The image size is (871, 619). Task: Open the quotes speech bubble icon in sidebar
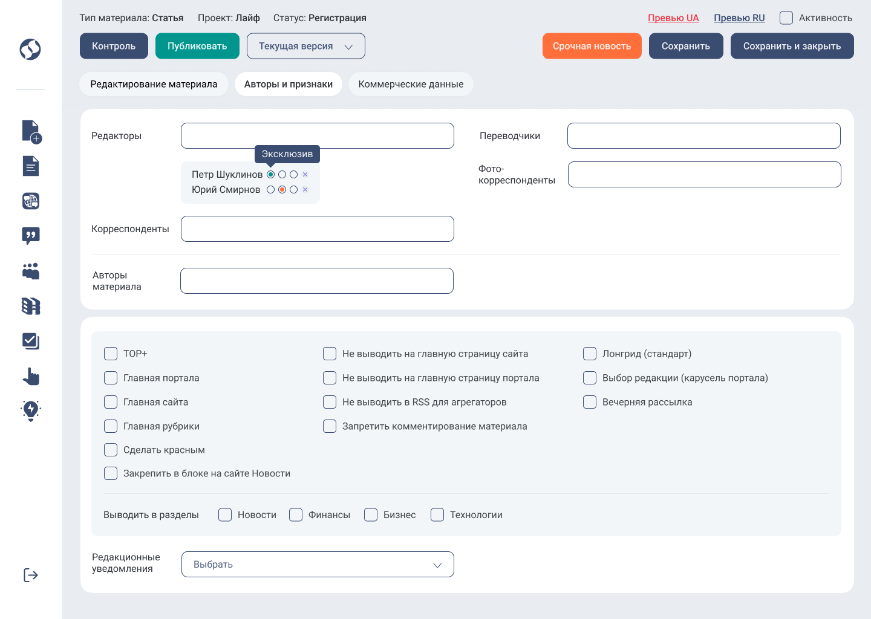pyautogui.click(x=31, y=236)
